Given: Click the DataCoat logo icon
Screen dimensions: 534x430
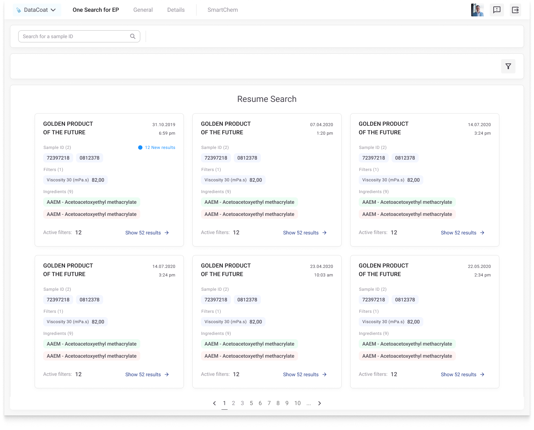Looking at the screenshot, I should (19, 10).
